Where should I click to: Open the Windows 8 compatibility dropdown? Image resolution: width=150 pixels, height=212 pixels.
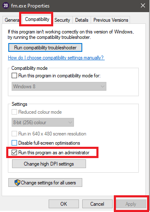click(59, 87)
